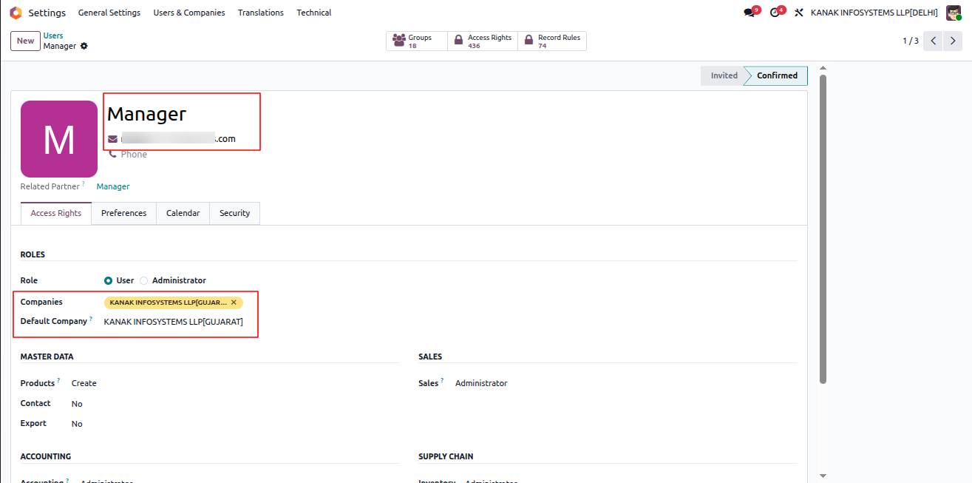Open the General Settings menu

coord(109,13)
